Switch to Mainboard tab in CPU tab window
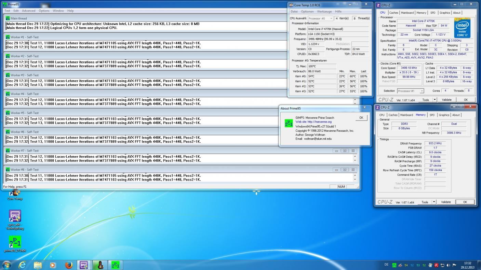 pyautogui.click(x=407, y=13)
